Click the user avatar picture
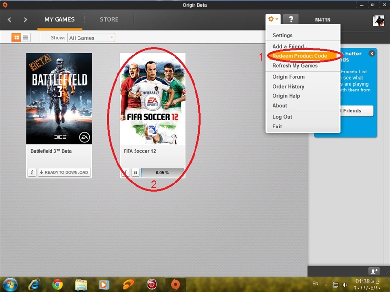390x292 pixels. [x=378, y=20]
